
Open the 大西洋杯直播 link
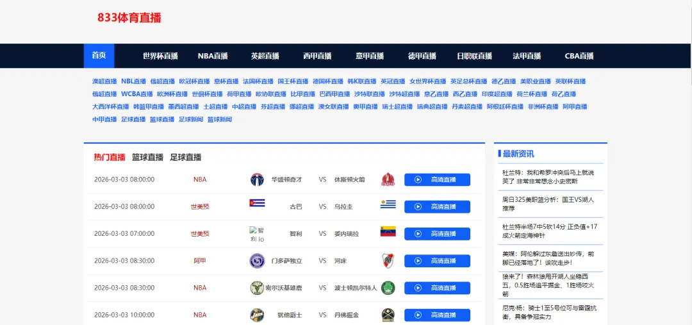click(111, 106)
